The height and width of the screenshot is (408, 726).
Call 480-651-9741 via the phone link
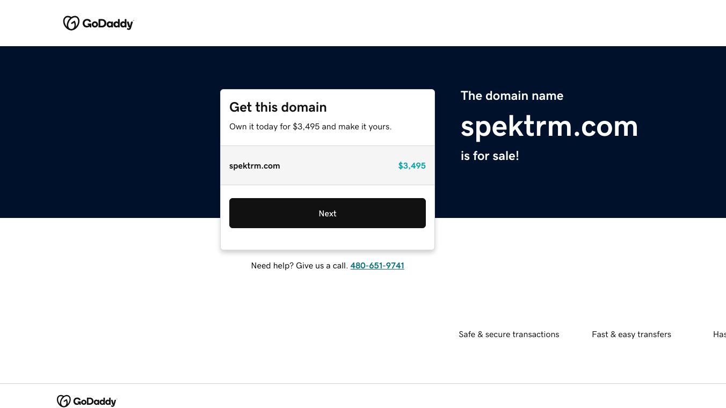point(377,266)
